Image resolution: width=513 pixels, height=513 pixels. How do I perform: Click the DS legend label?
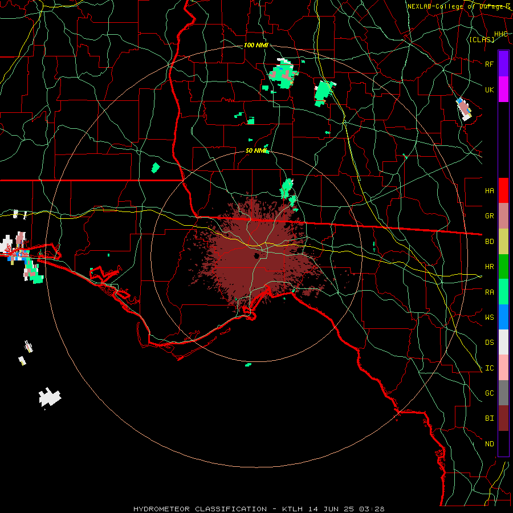coord(490,343)
